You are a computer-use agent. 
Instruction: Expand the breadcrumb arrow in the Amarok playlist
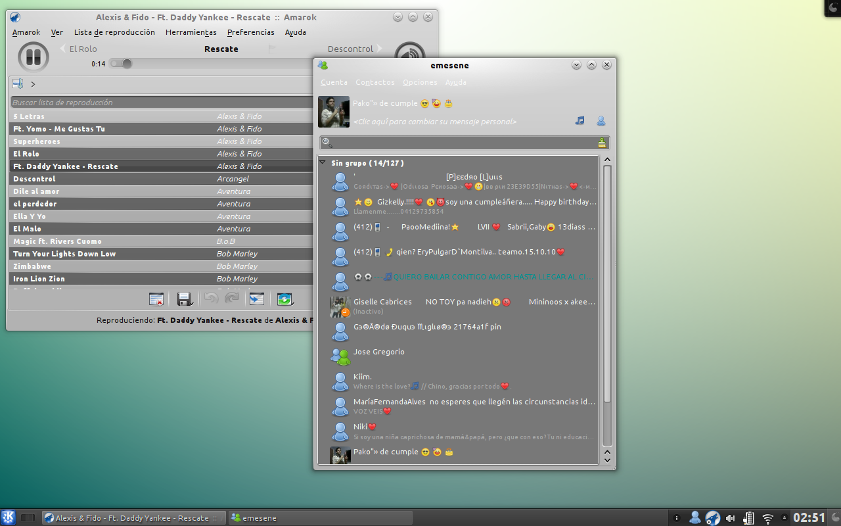coord(33,84)
